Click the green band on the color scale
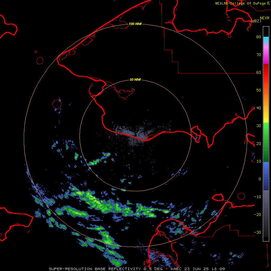Viewport: 271px width, 271px height. [x=266, y=142]
